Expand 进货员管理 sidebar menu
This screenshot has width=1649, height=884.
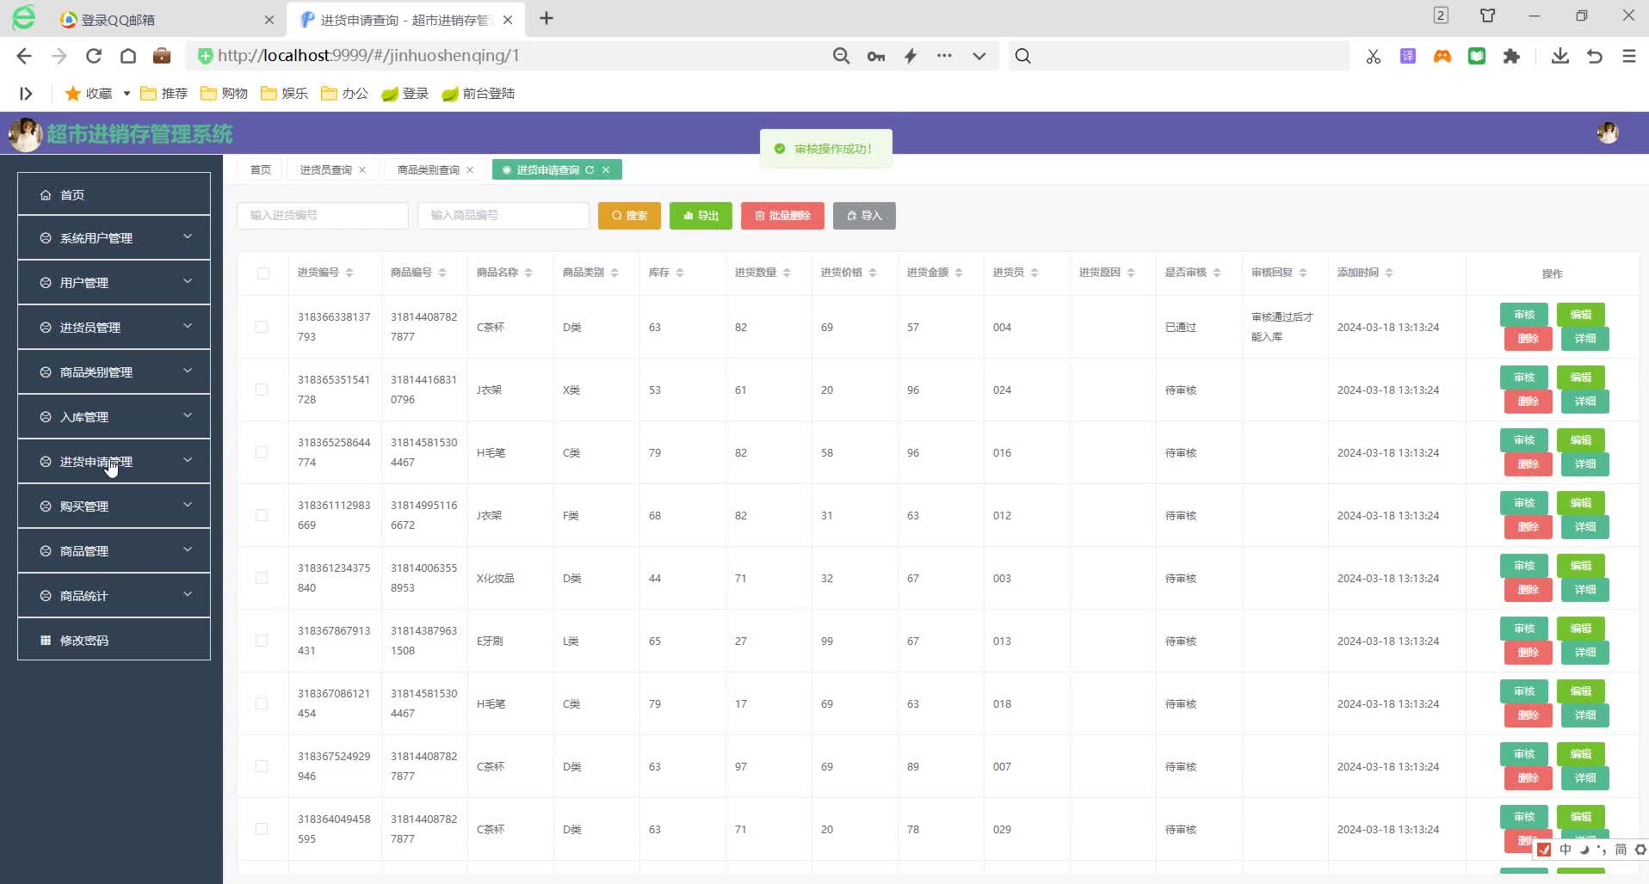tap(114, 328)
